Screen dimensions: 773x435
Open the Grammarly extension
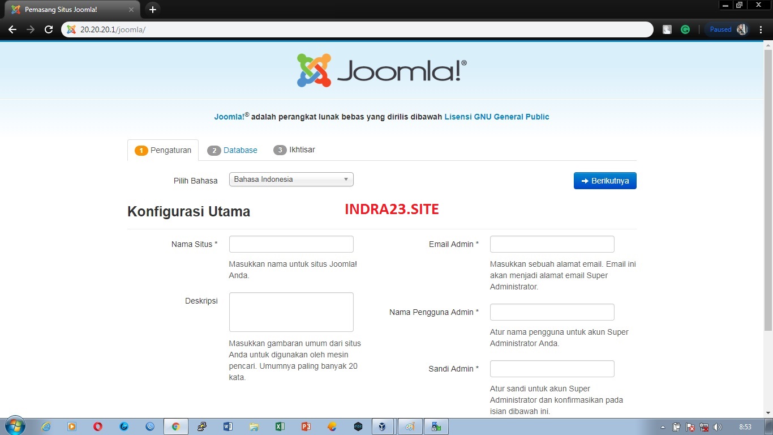(x=685, y=29)
